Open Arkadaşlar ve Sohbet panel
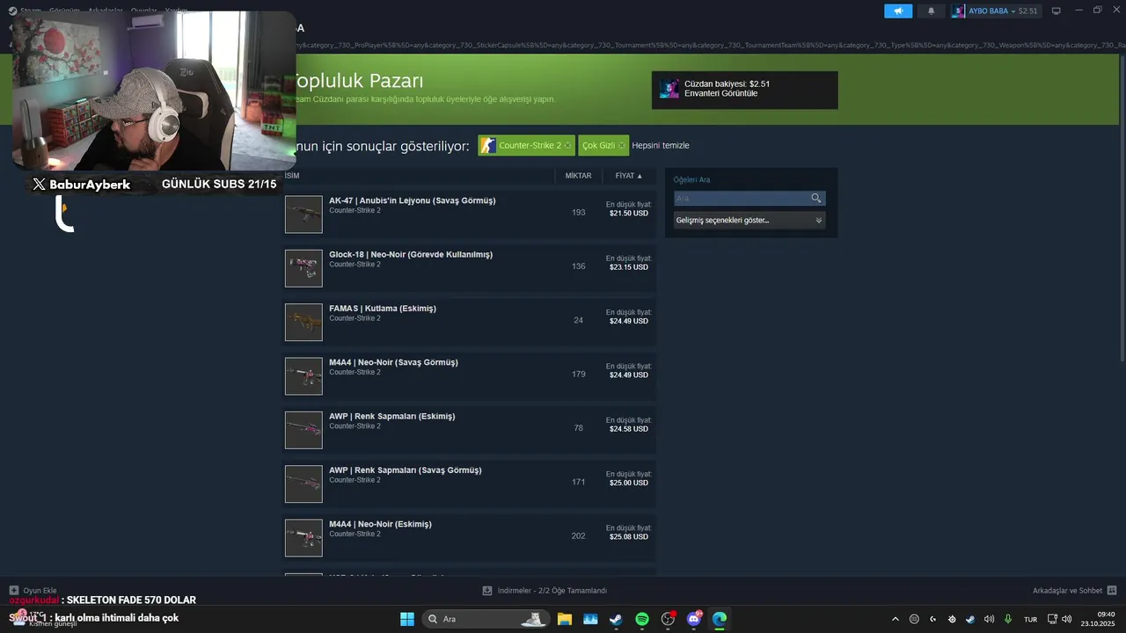The width and height of the screenshot is (1126, 633). (x=1074, y=591)
